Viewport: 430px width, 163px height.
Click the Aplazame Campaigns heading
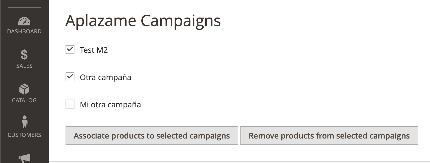(x=143, y=21)
